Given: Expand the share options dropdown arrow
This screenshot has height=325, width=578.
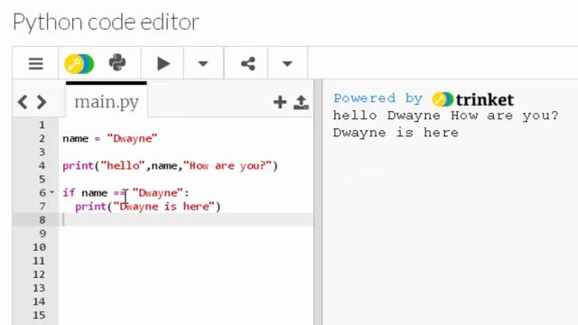Looking at the screenshot, I should (287, 63).
